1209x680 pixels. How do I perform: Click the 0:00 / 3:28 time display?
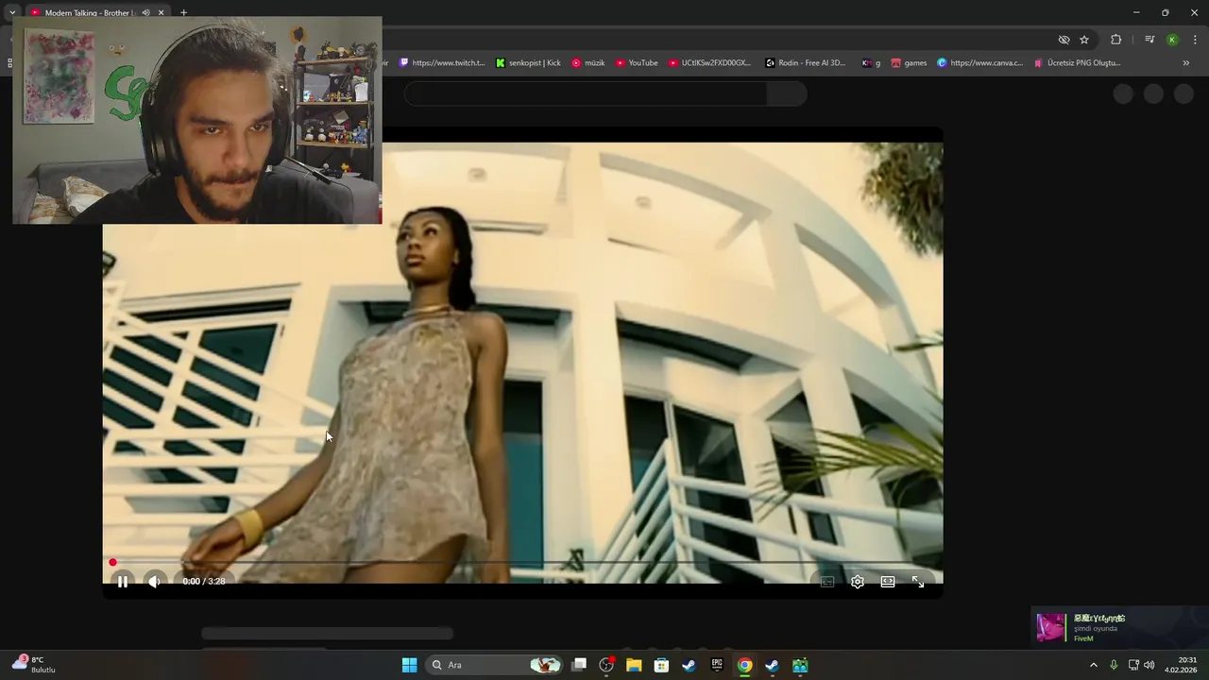[204, 582]
